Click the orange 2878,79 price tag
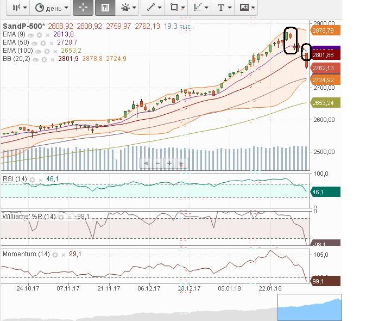The width and height of the screenshot is (366, 321). 325,30
